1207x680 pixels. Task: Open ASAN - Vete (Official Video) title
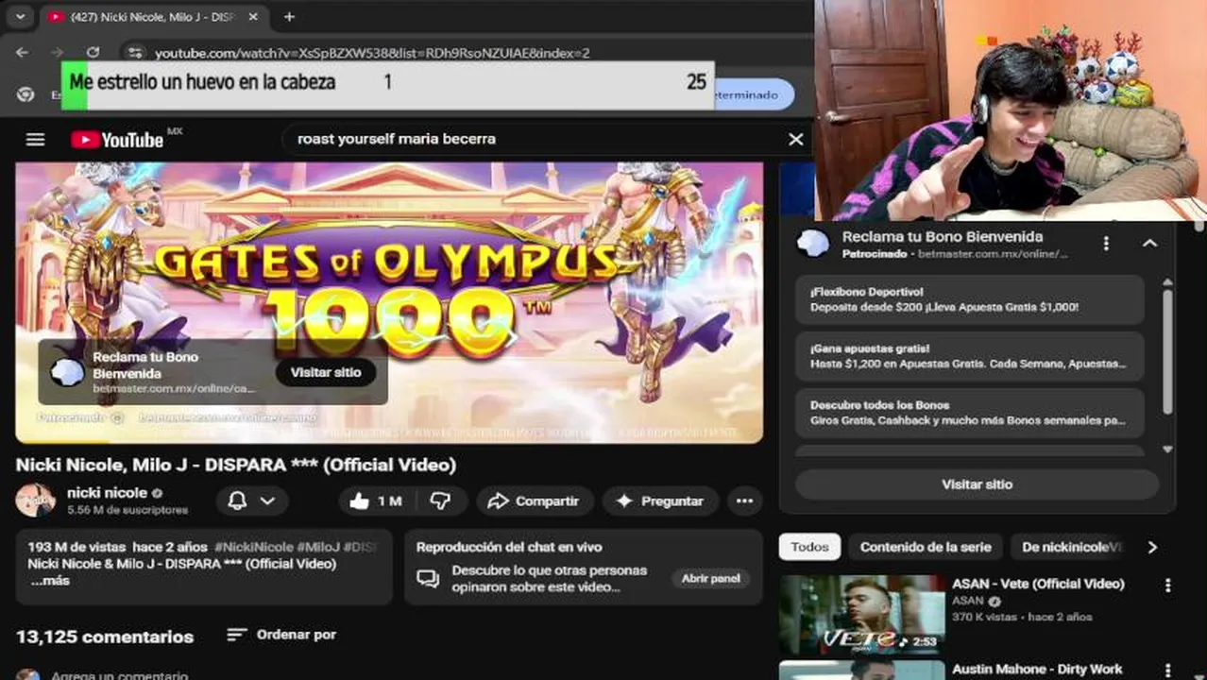click(x=1038, y=584)
